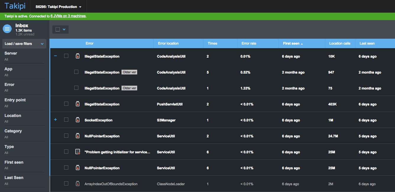Screen dimensions: 395x192
Task: Open the S6295 Takipi Production environment dropdown
Action: click(58, 7)
